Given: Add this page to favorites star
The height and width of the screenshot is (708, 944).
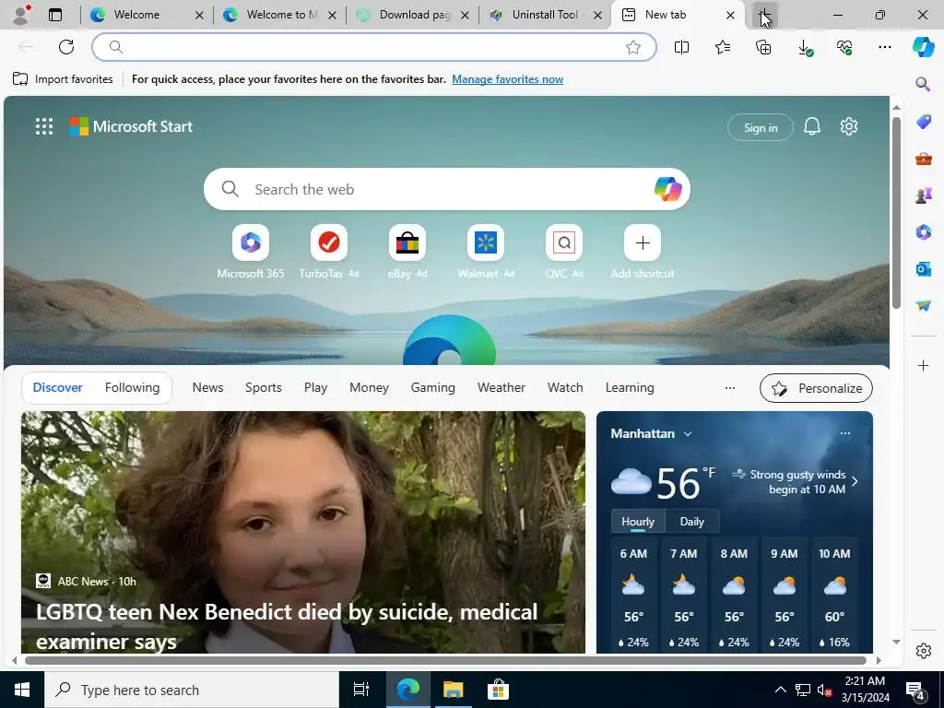Looking at the screenshot, I should (x=632, y=47).
